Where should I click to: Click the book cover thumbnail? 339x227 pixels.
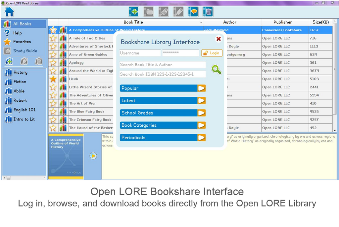[66, 157]
